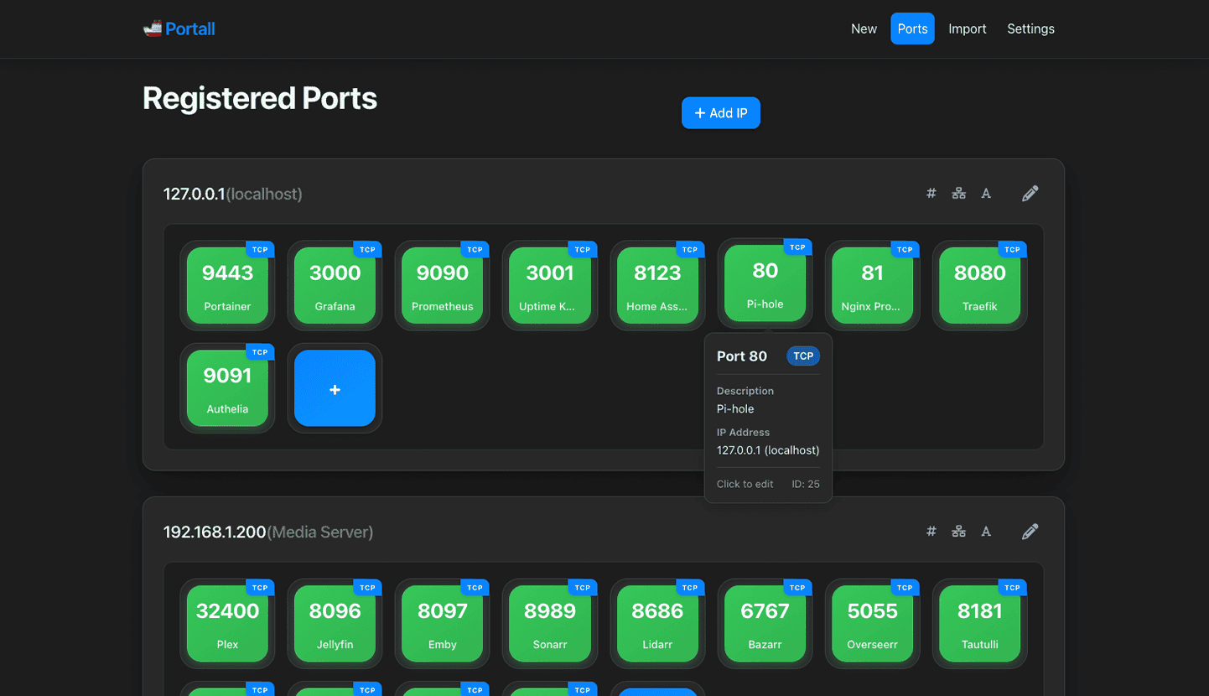1209x696 pixels.
Task: Click the Portall ship logo
Action: click(x=153, y=29)
